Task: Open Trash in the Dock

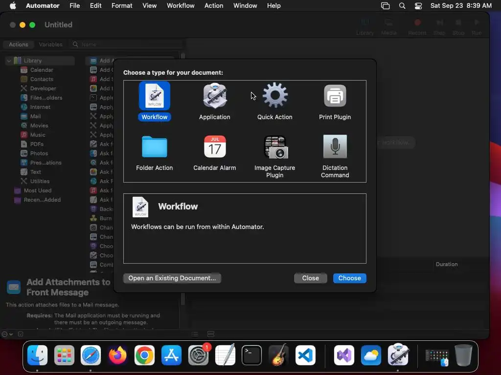Action: coord(463,355)
